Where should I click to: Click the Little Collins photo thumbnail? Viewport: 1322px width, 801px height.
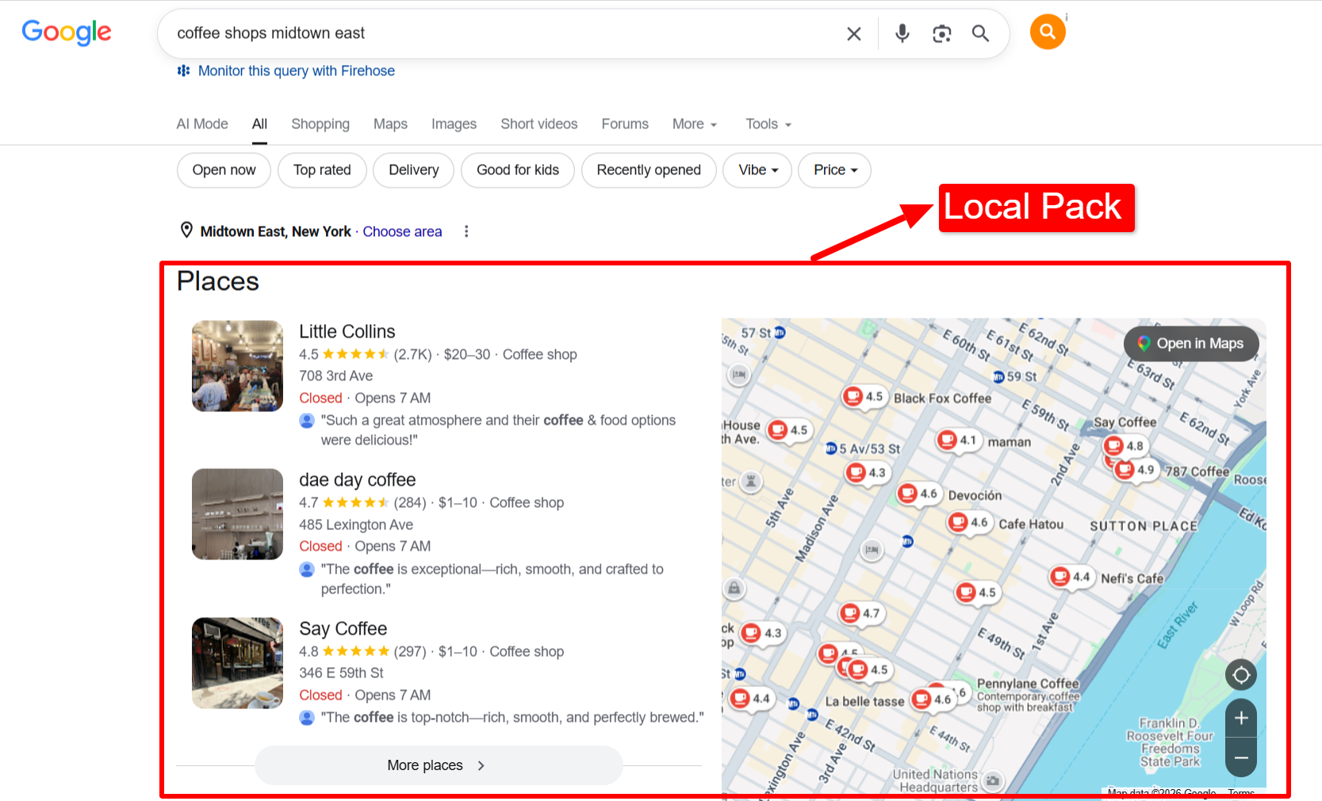coord(237,365)
